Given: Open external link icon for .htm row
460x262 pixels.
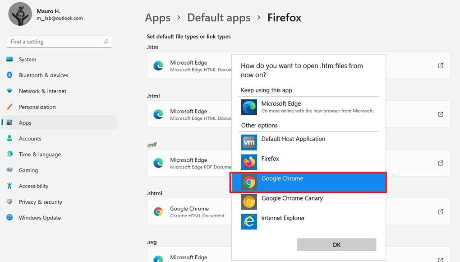Looking at the screenshot, I should tap(440, 65).
